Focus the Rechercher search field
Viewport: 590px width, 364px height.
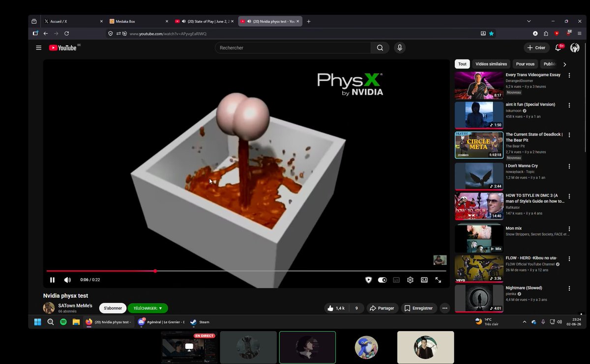click(x=293, y=48)
